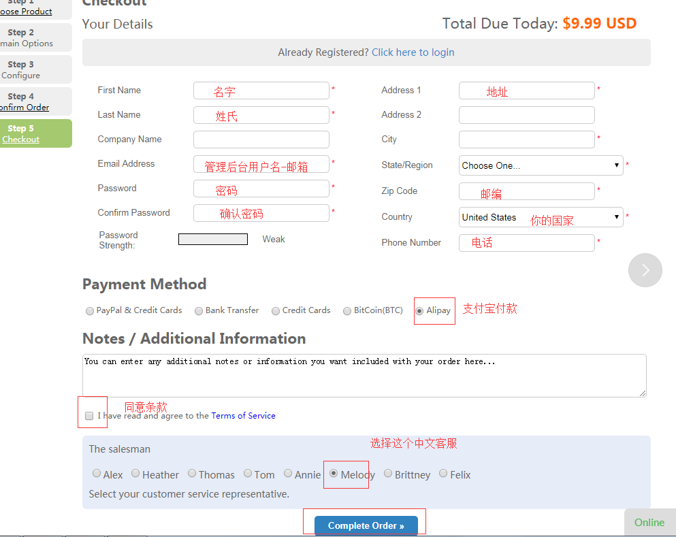Select the Alipay payment option
676x537 pixels.
pyautogui.click(x=420, y=311)
